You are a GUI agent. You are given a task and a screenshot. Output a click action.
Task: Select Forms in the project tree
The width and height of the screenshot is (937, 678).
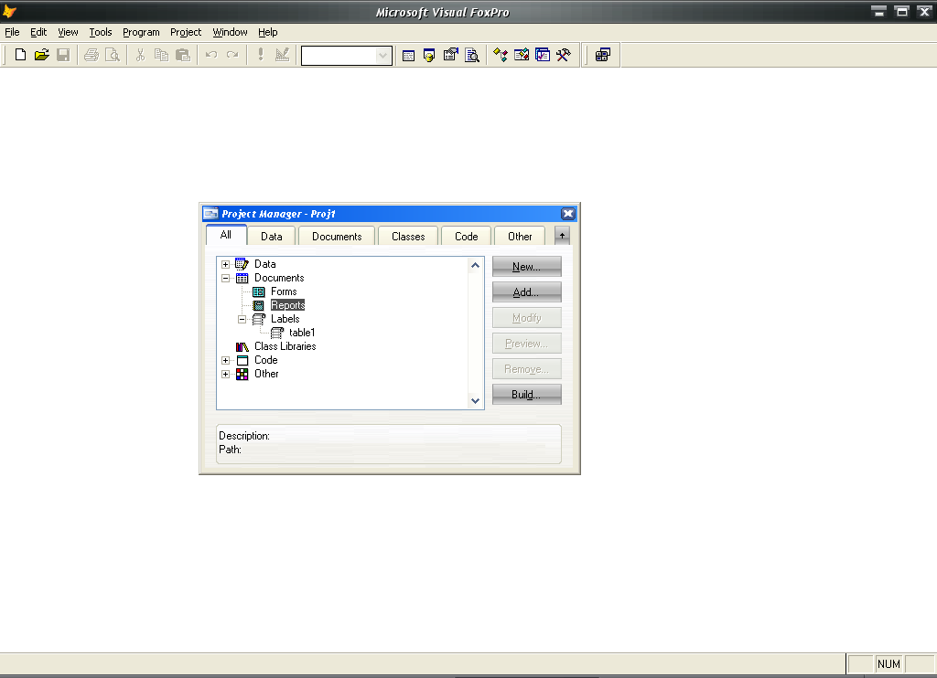pyautogui.click(x=284, y=291)
